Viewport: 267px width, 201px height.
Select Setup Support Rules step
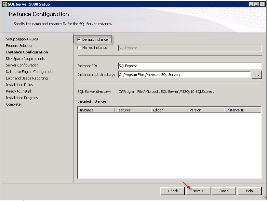[22, 39]
